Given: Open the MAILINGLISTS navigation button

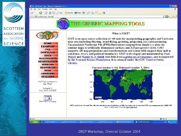Looking at the screenshot, I should tap(48, 58).
